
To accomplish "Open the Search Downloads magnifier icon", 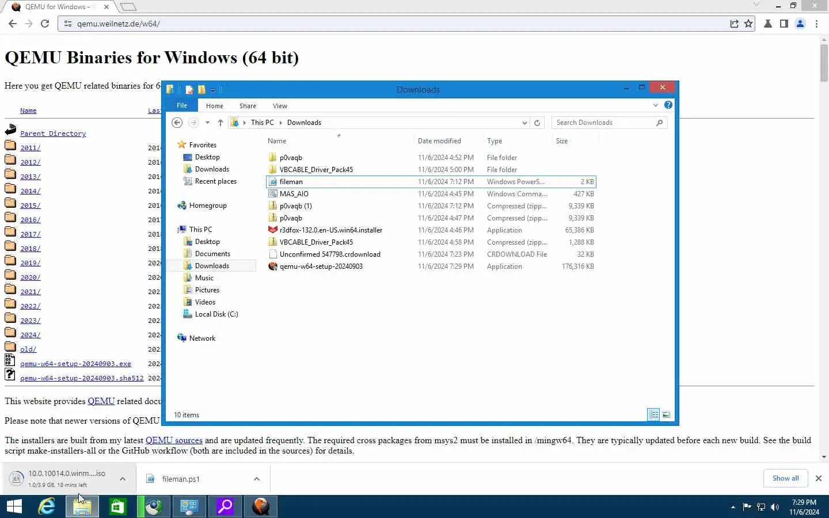I will (660, 123).
